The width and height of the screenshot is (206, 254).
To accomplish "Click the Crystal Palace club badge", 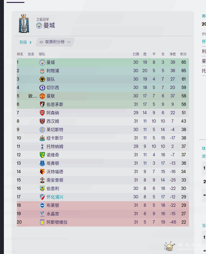I will tap(42, 214).
